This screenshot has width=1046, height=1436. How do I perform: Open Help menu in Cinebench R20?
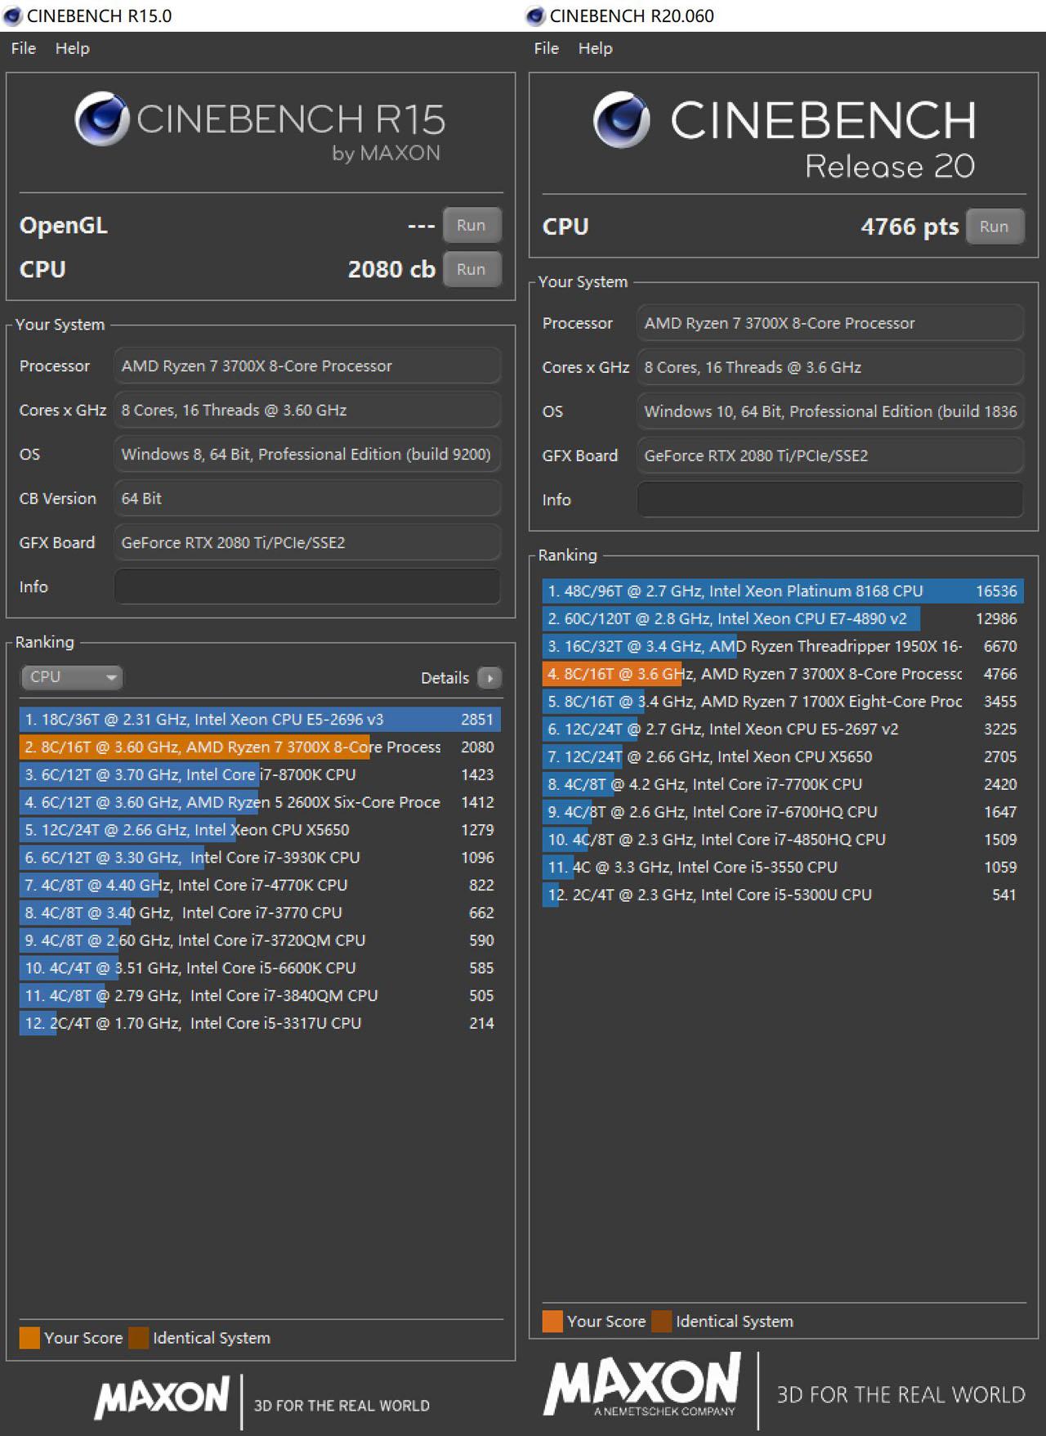pyautogui.click(x=596, y=48)
